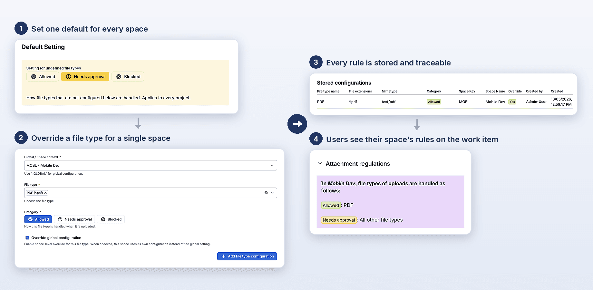Click the Mimetype column header
This screenshot has width=593, height=290.
389,91
